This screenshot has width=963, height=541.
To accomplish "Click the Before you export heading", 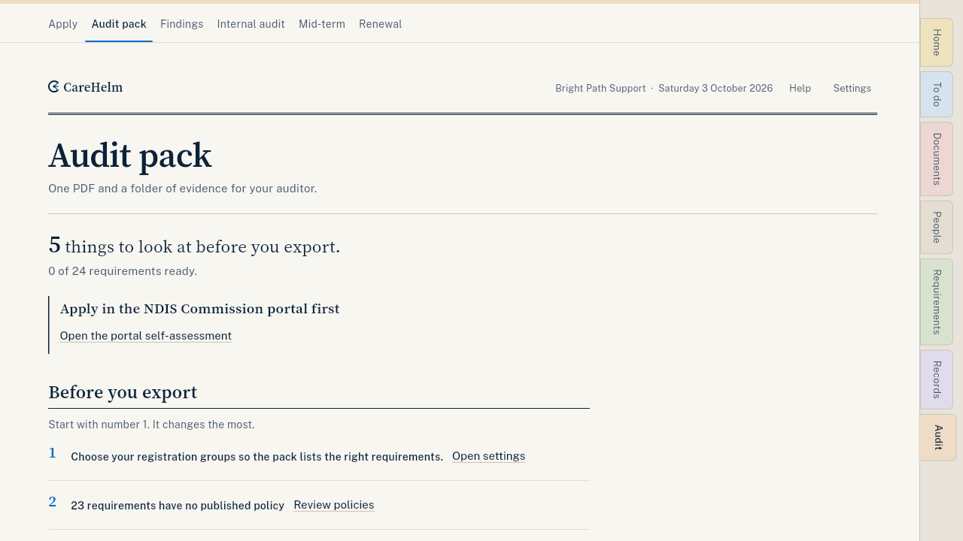I will click(x=123, y=392).
